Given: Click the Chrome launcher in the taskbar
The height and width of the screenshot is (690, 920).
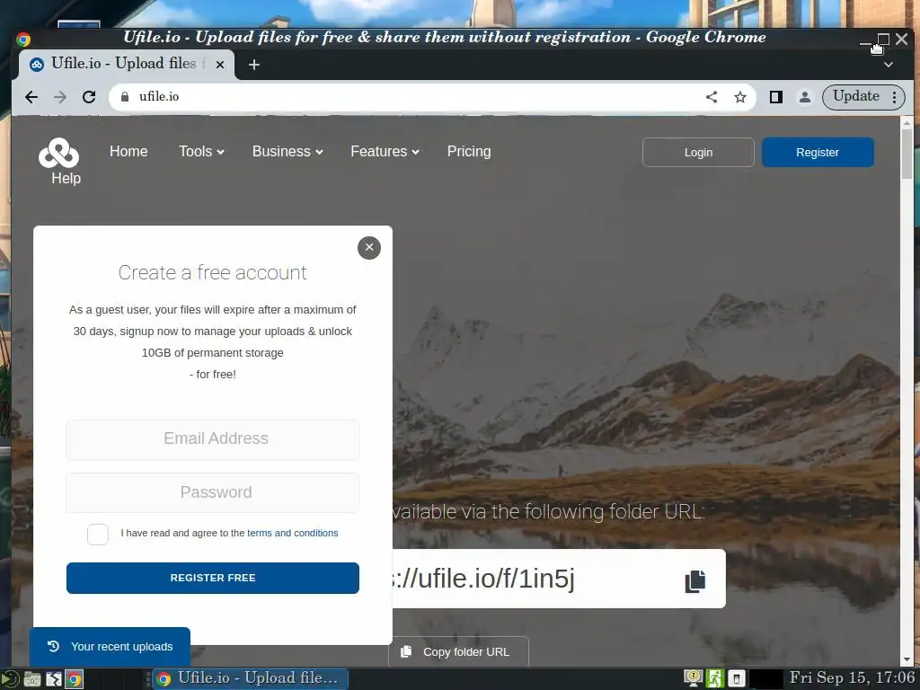Looking at the screenshot, I should click(x=74, y=679).
